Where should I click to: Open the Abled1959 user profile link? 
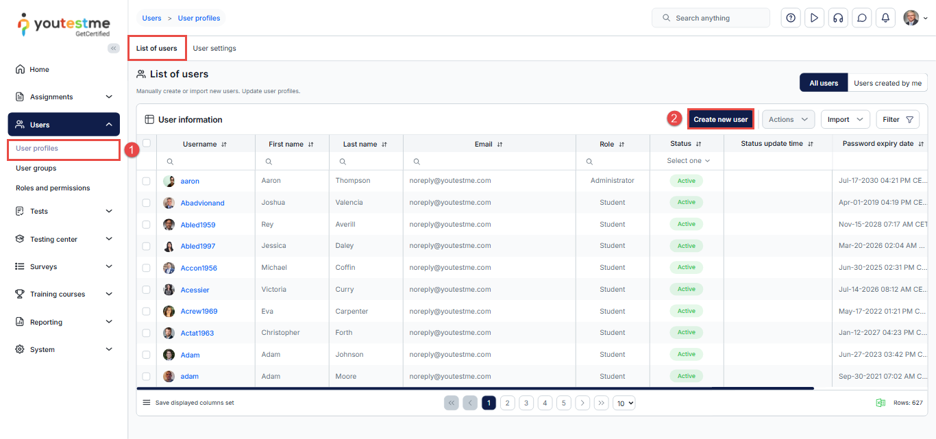click(197, 225)
